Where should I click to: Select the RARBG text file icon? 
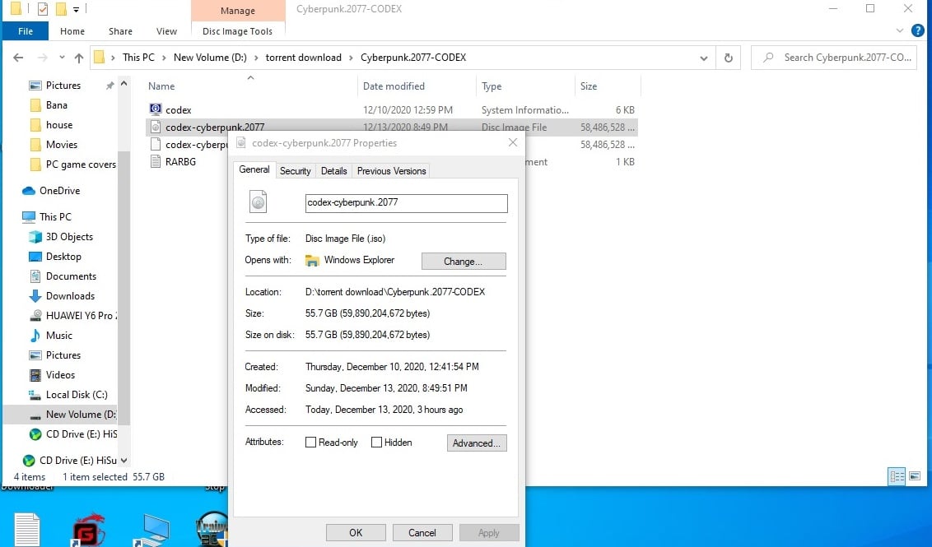tap(155, 161)
